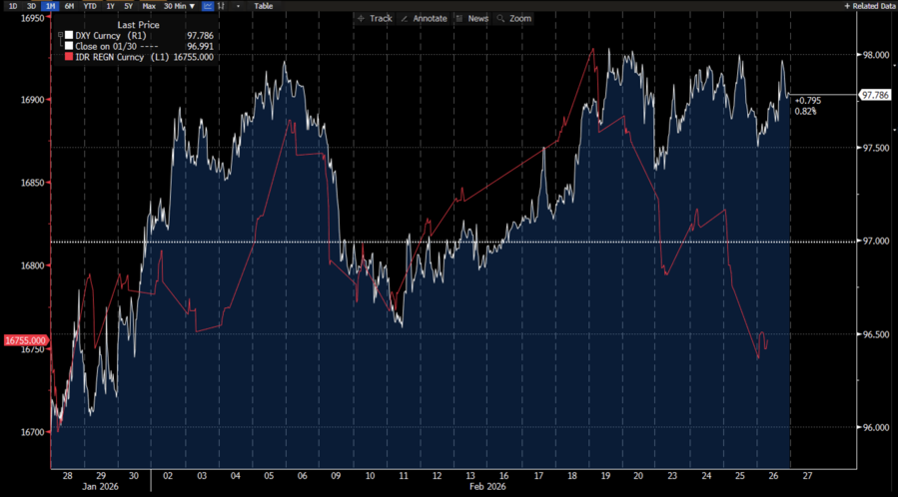Toggle the DXY Curncy series white checkbox

68,35
